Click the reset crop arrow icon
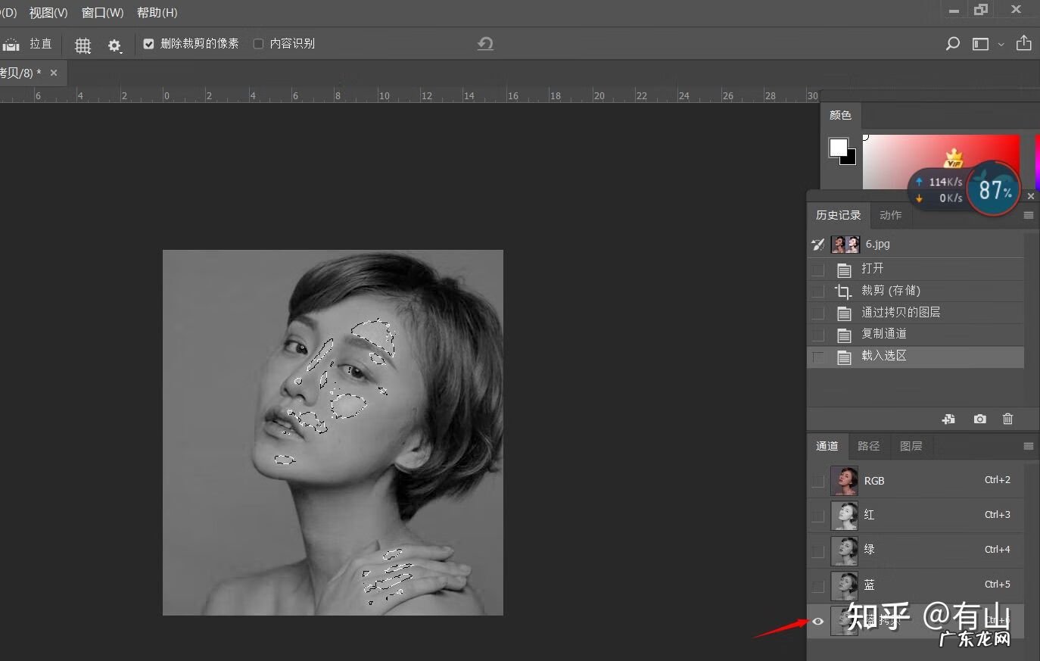 click(x=485, y=44)
